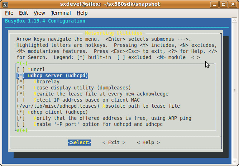Click the 'BusyBox 1.19.4 Configuration' header text

click(45, 21)
